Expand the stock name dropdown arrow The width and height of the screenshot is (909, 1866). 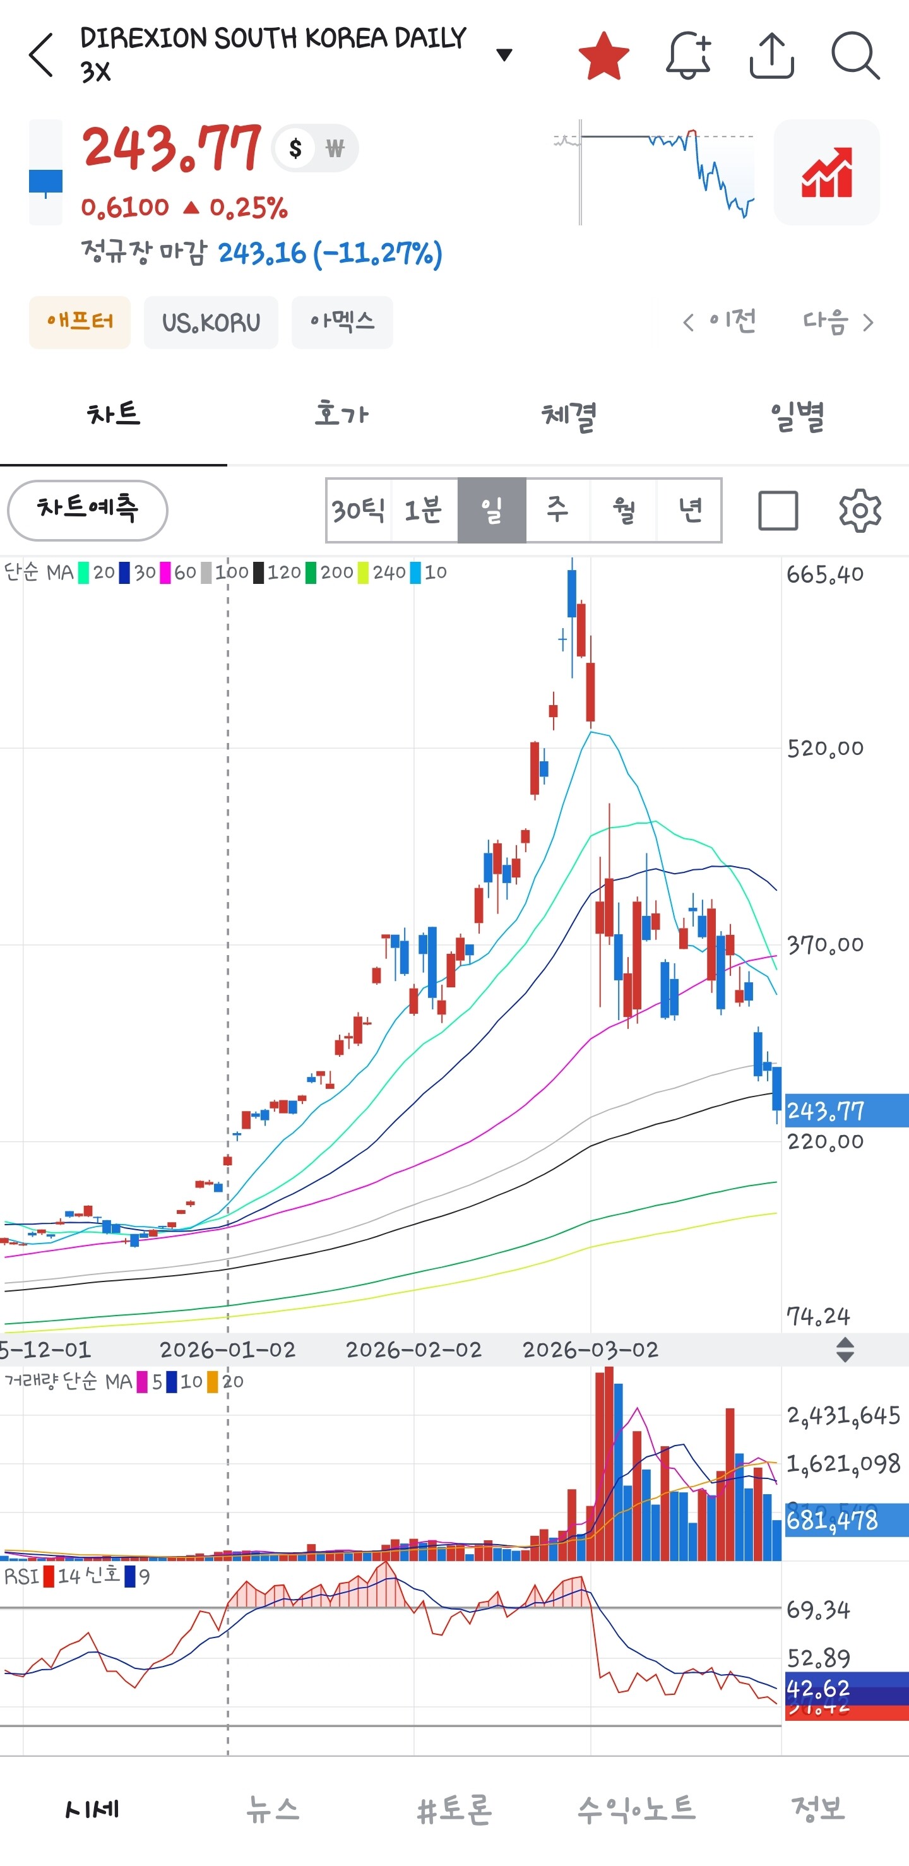[x=504, y=55]
